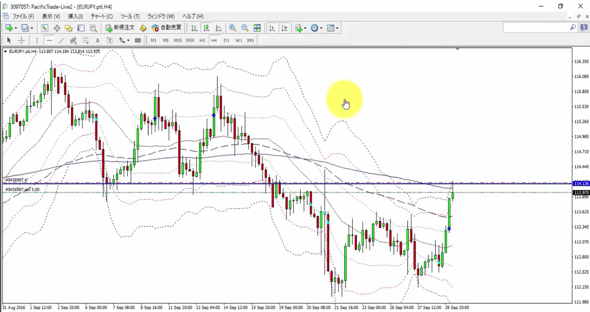Toggle the 自動売買 auto trading button
The height and width of the screenshot is (312, 590).
pos(165,28)
